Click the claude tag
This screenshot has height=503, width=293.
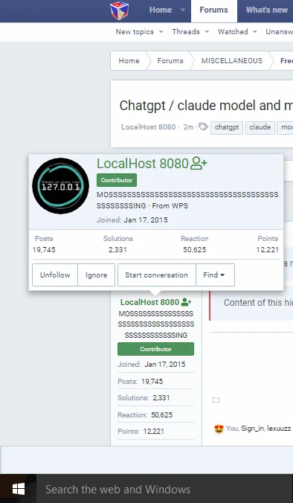pyautogui.click(x=260, y=127)
